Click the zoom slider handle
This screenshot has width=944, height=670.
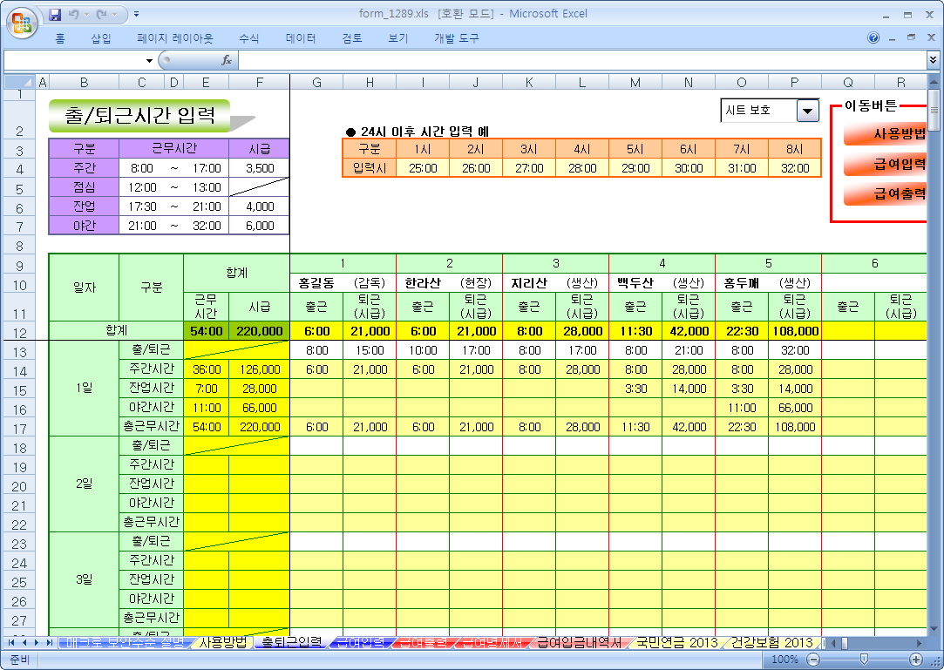click(x=864, y=660)
